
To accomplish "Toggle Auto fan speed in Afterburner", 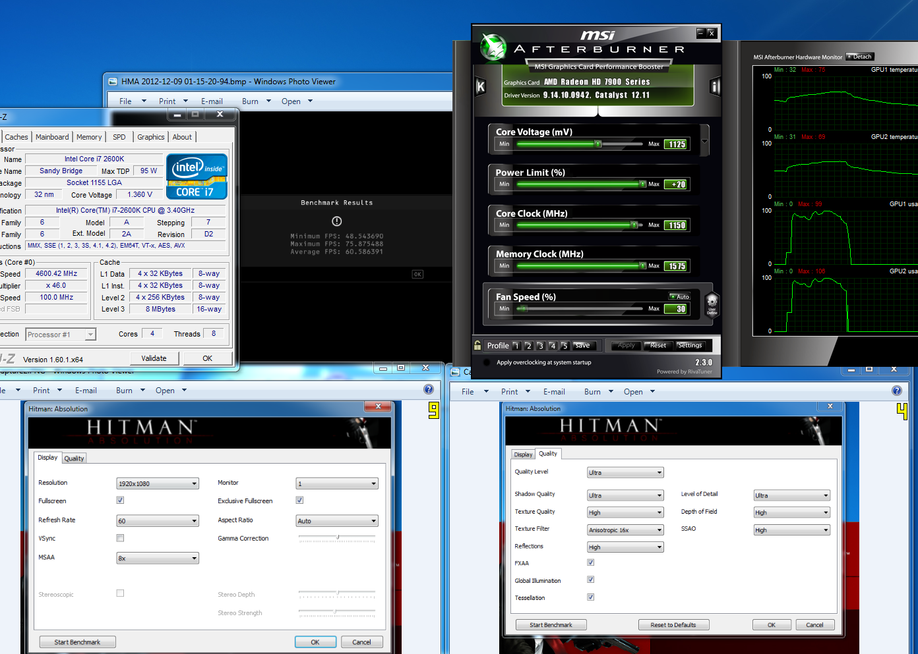I will coord(679,296).
